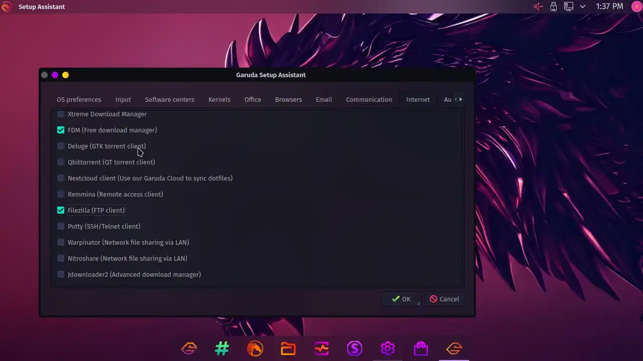Enable Jdownloader2 advanced download manager checkbox
The height and width of the screenshot is (361, 643).
click(x=61, y=274)
